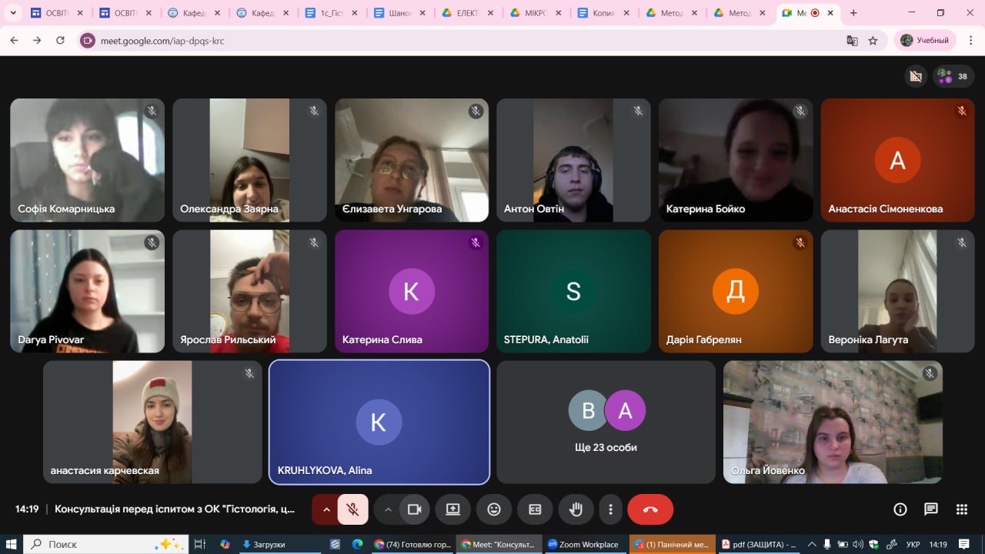The image size is (985, 554).
Task: Click the Ще 23 особи tile
Action: tap(606, 422)
